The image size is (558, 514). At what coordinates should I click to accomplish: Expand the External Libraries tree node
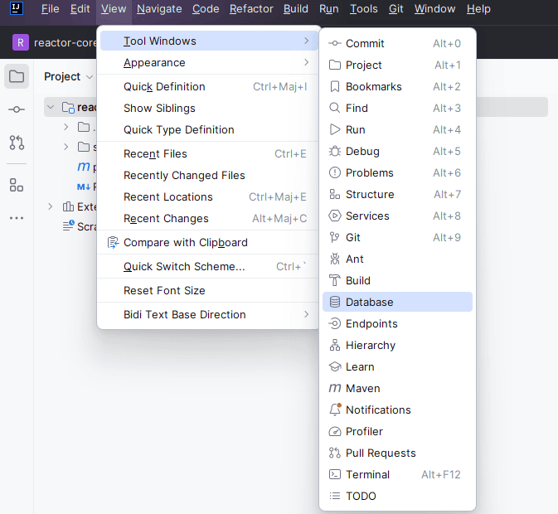[51, 206]
